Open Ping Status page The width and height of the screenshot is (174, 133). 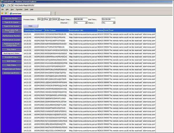coord(11,49)
